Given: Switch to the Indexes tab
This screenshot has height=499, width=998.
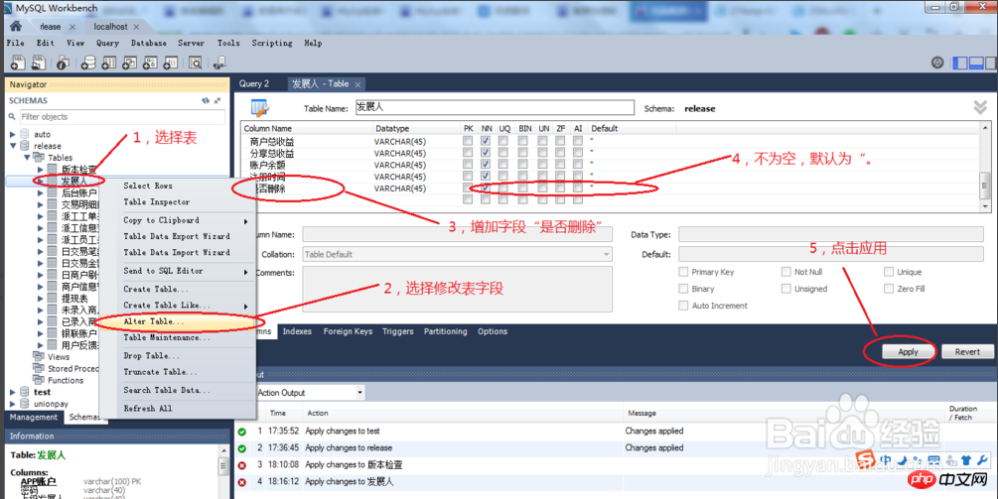Looking at the screenshot, I should tap(297, 331).
